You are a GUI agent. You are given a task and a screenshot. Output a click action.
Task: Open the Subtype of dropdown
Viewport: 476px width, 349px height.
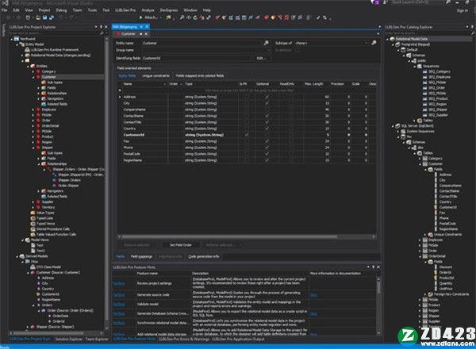tap(366, 43)
